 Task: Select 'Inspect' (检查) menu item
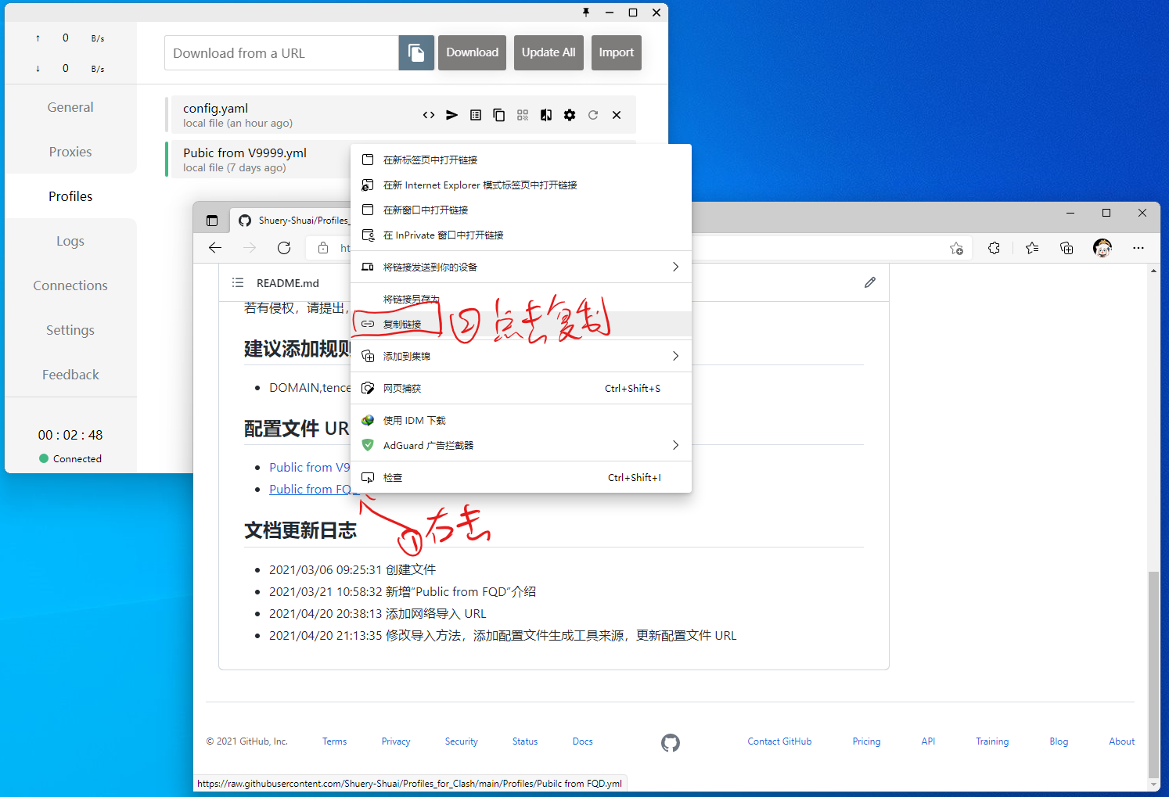(x=521, y=477)
